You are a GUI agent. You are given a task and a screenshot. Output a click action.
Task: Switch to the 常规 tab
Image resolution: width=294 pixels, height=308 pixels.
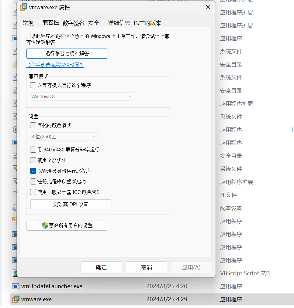[x=30, y=22]
